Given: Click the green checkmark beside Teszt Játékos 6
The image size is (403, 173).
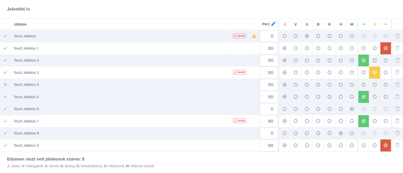Looking at the screenshot, I should 5,109.
